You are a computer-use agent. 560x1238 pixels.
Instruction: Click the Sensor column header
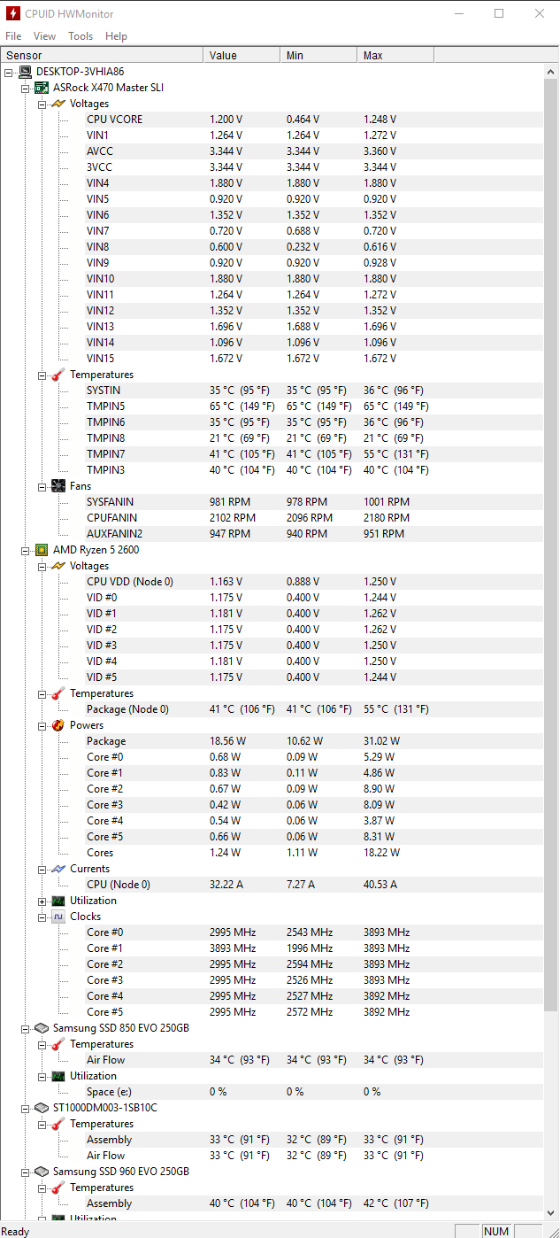[102, 55]
